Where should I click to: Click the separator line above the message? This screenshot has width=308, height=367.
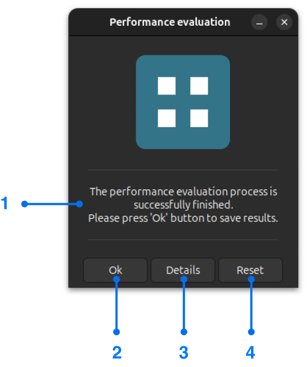tap(183, 170)
